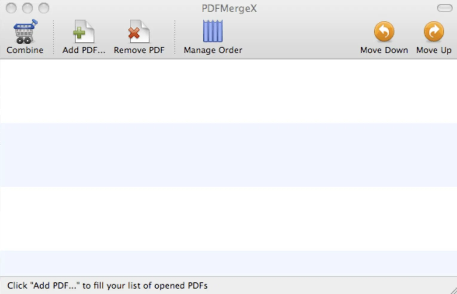Click the "Add PDF..." text label

pyautogui.click(x=84, y=50)
